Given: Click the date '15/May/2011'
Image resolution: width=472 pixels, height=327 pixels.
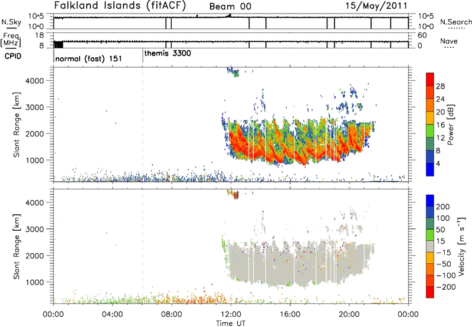Looking at the screenshot, I should (x=376, y=5).
